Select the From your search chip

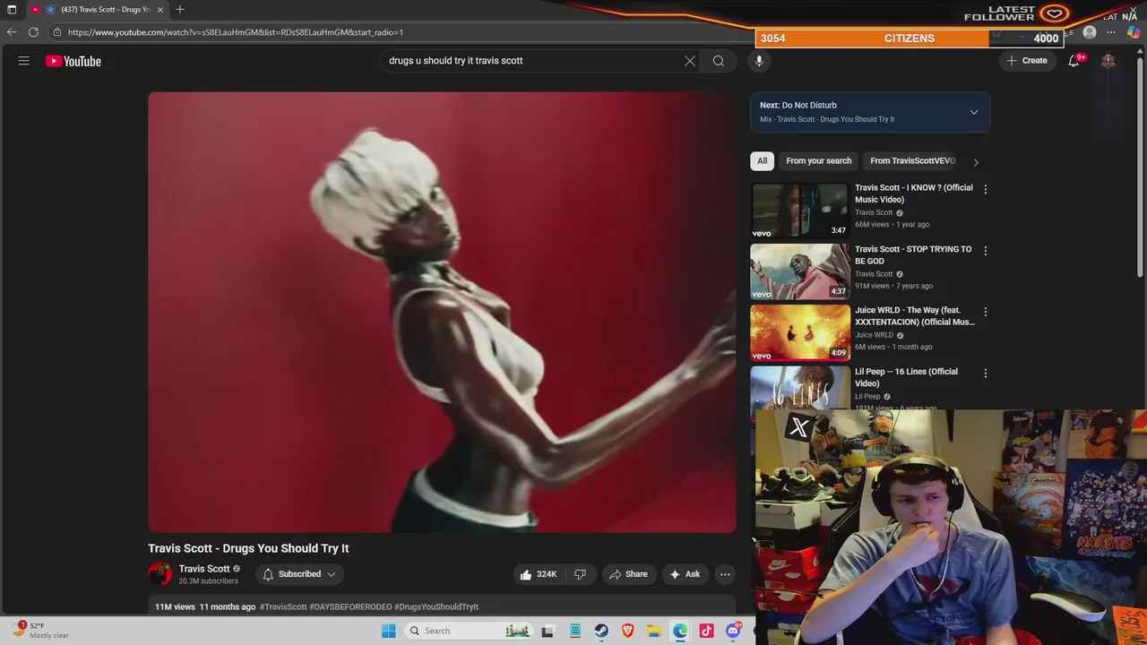819,161
